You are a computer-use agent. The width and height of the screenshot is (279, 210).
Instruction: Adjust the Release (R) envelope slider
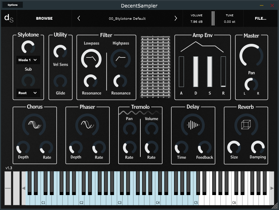click(x=223, y=72)
